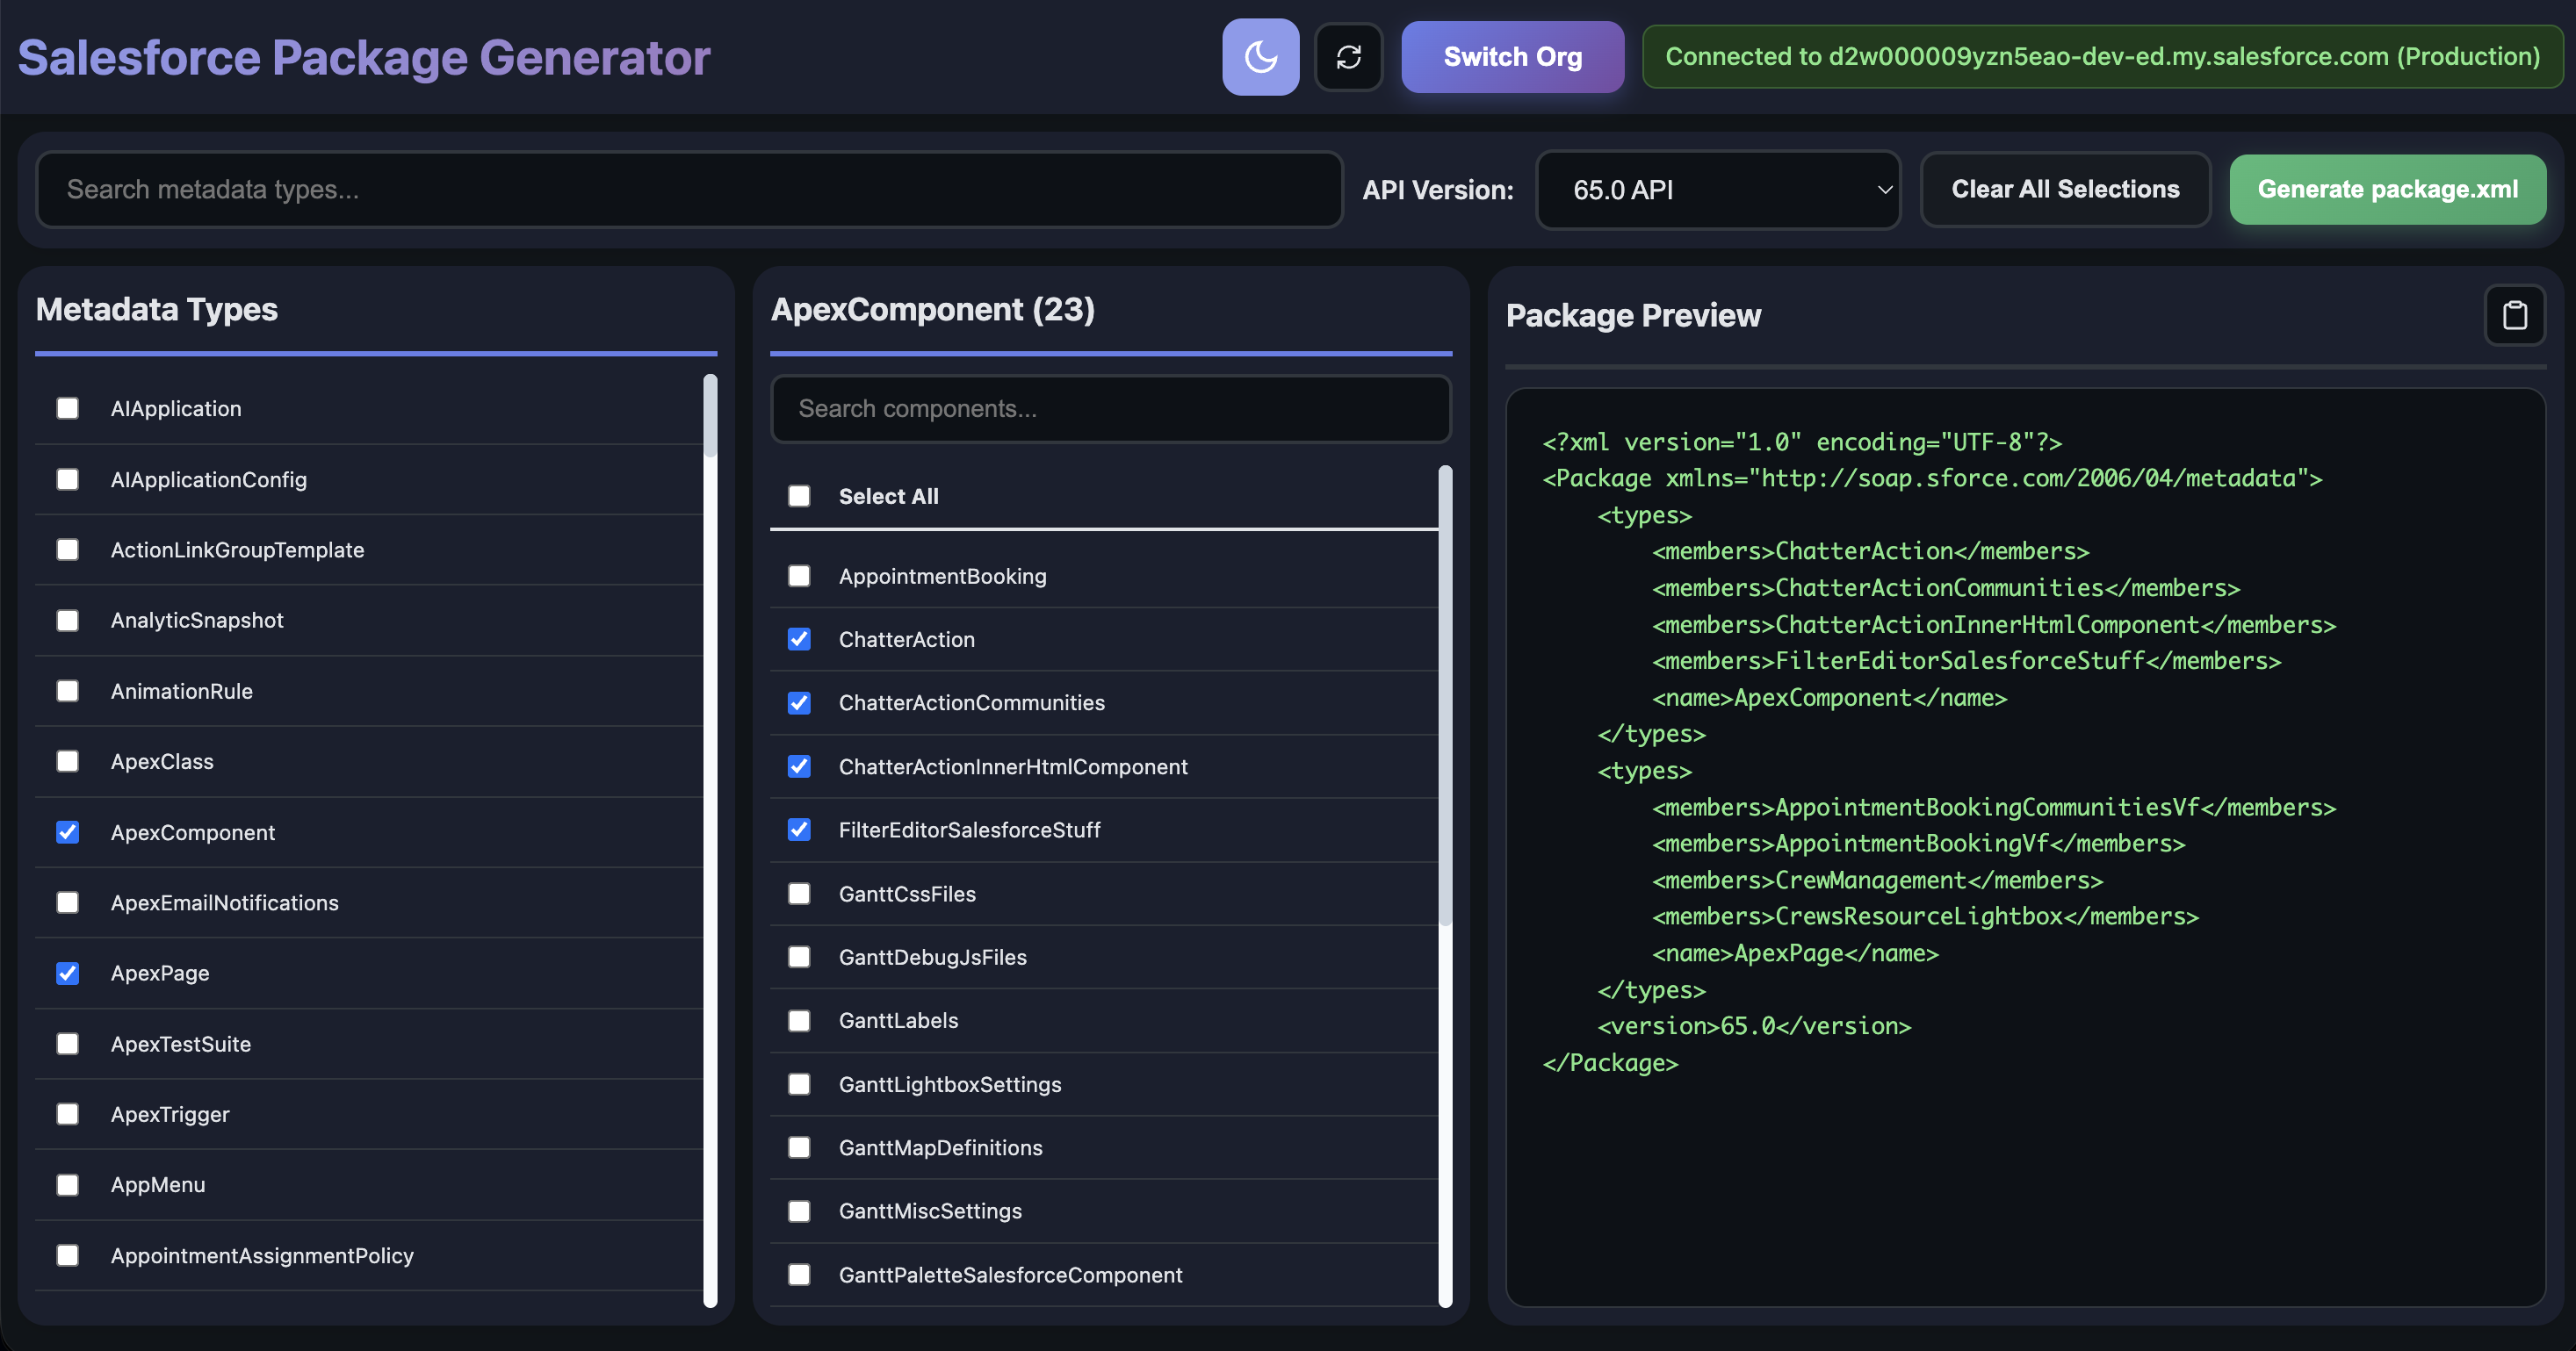Check the AIApplication checkbox
This screenshot has width=2576, height=1351.
[x=68, y=409]
